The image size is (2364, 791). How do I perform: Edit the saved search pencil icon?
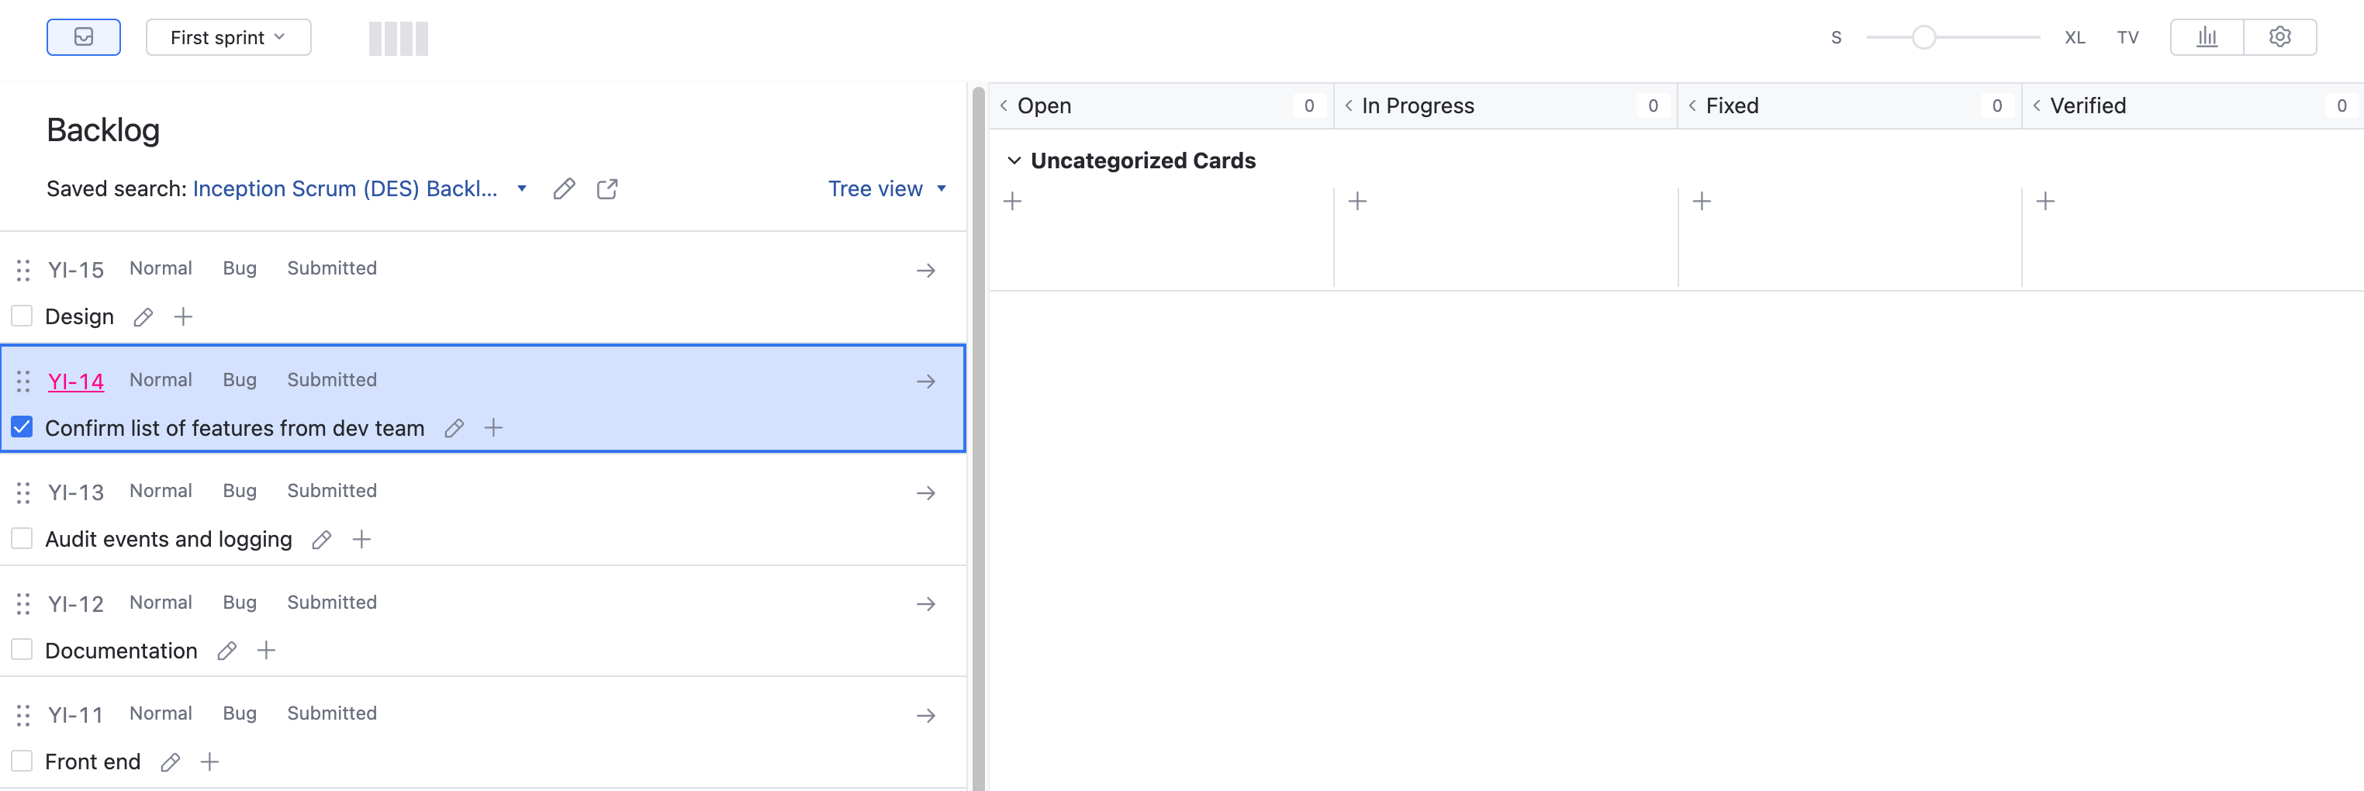565,189
